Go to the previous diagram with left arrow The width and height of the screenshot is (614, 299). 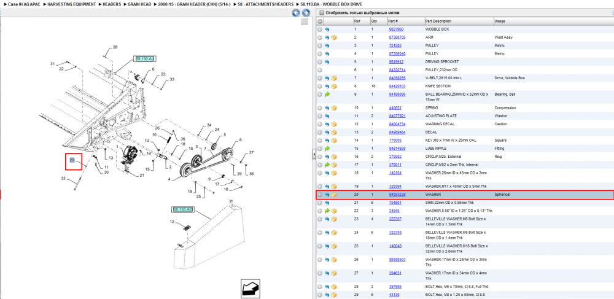coord(297,12)
